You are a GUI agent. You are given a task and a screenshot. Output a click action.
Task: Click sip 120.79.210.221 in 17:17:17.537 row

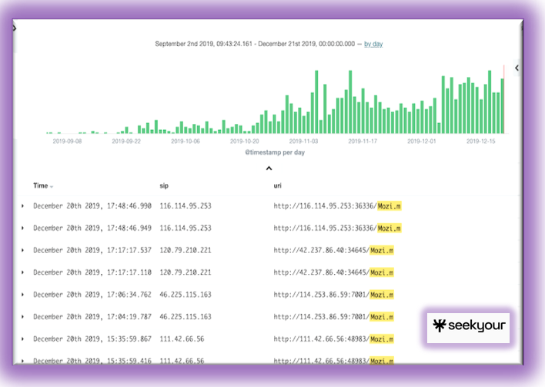[x=186, y=251]
